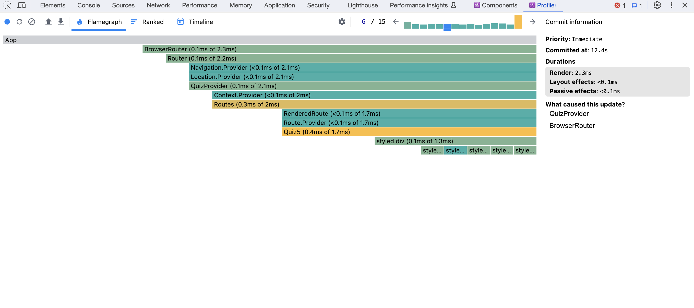
Task: Click QuizProvider in update causes
Action: point(569,114)
